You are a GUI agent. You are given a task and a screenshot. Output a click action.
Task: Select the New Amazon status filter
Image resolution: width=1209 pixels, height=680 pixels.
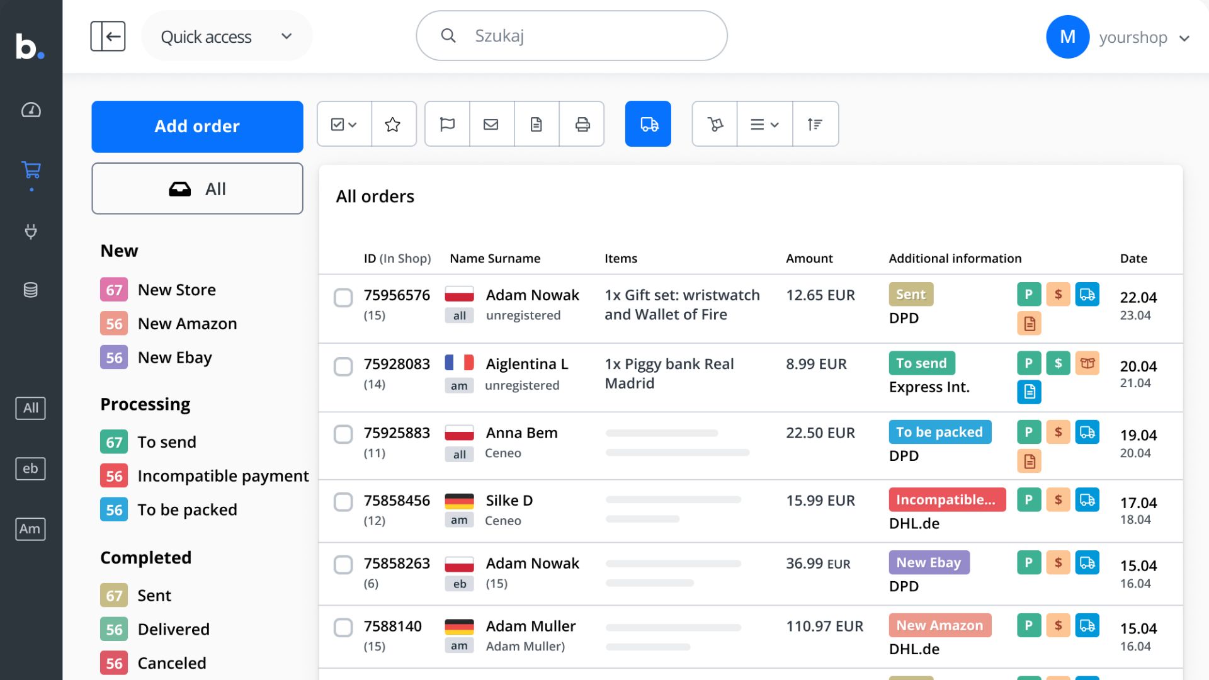click(169, 324)
